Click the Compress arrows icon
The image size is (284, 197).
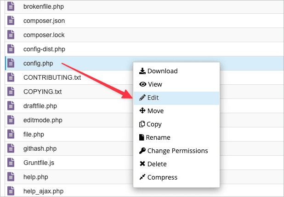(142, 177)
